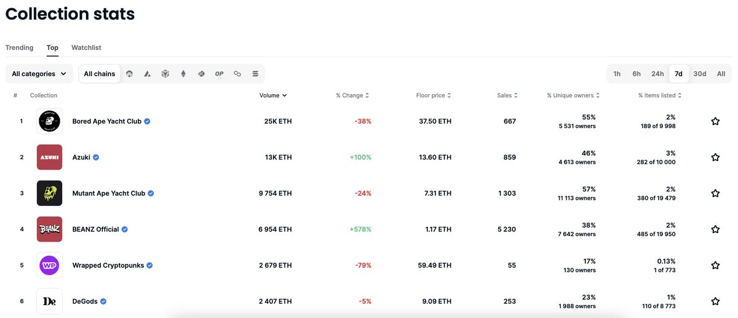Star Azuki to watchlist
Viewport: 738px width, 318px height.
[x=715, y=157]
